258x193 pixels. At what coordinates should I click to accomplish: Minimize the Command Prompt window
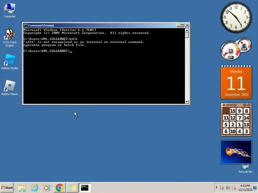click(178, 25)
